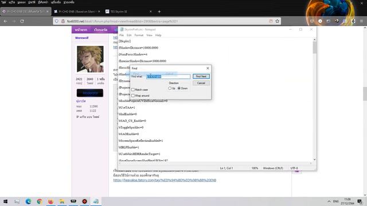367x206 pixels.
Task: Click the Windows (CRLF) status entry
Action: click(273, 168)
